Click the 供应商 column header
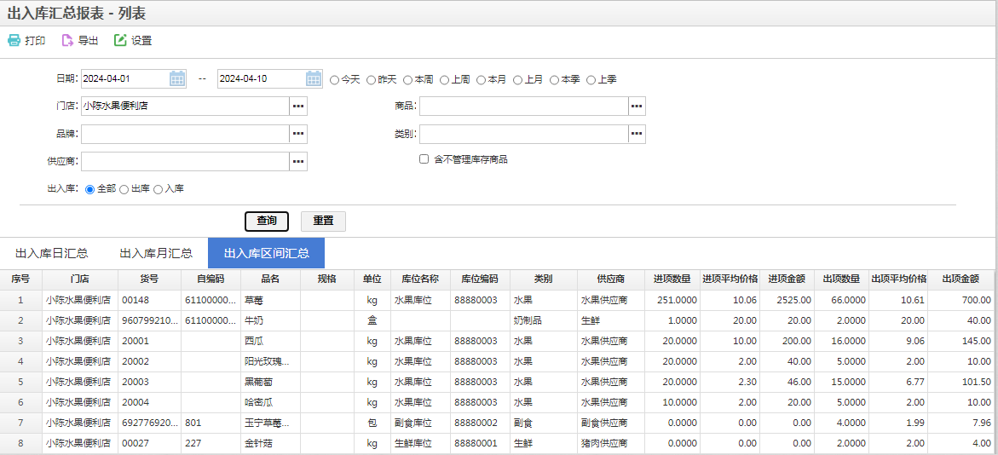 pyautogui.click(x=610, y=279)
